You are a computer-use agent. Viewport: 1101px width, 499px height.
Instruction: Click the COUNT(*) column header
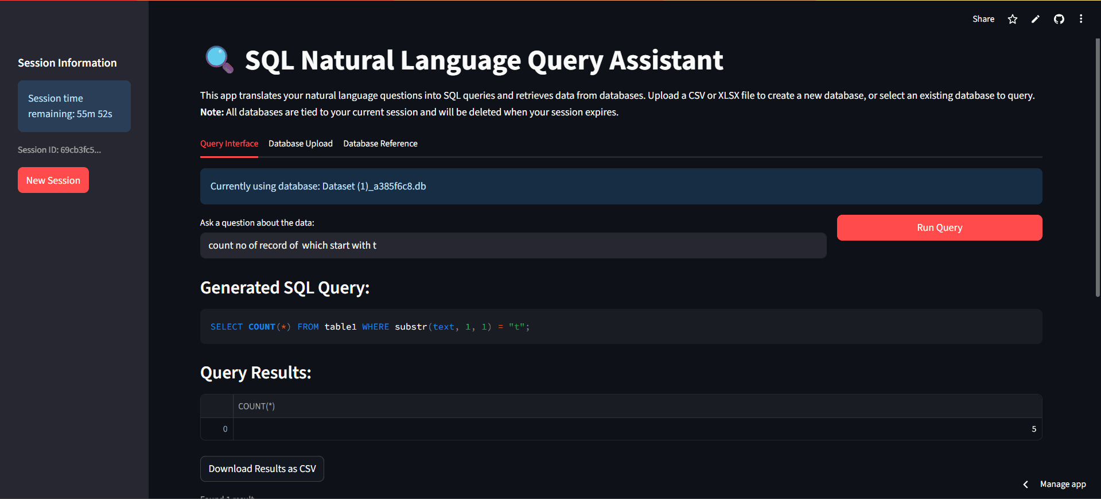[x=637, y=406]
